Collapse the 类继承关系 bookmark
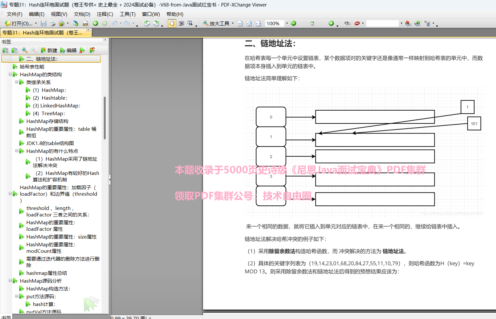This screenshot has width=496, height=319. (17, 82)
